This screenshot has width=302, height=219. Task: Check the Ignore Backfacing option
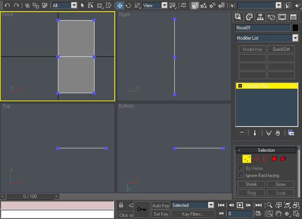[x=241, y=175]
